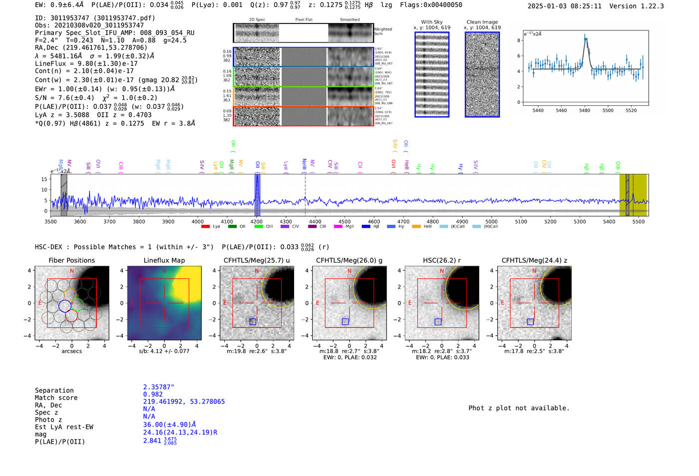This screenshot has width=699, height=476.
Task: Click the s/b: 4.12 +/- 0.077 caption
Action: point(164,351)
